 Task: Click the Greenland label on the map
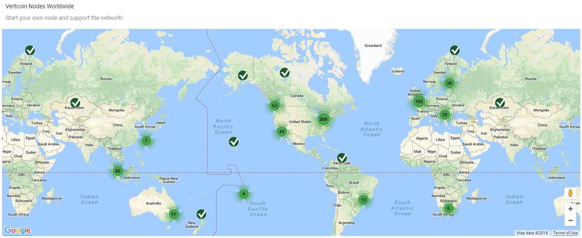373,46
